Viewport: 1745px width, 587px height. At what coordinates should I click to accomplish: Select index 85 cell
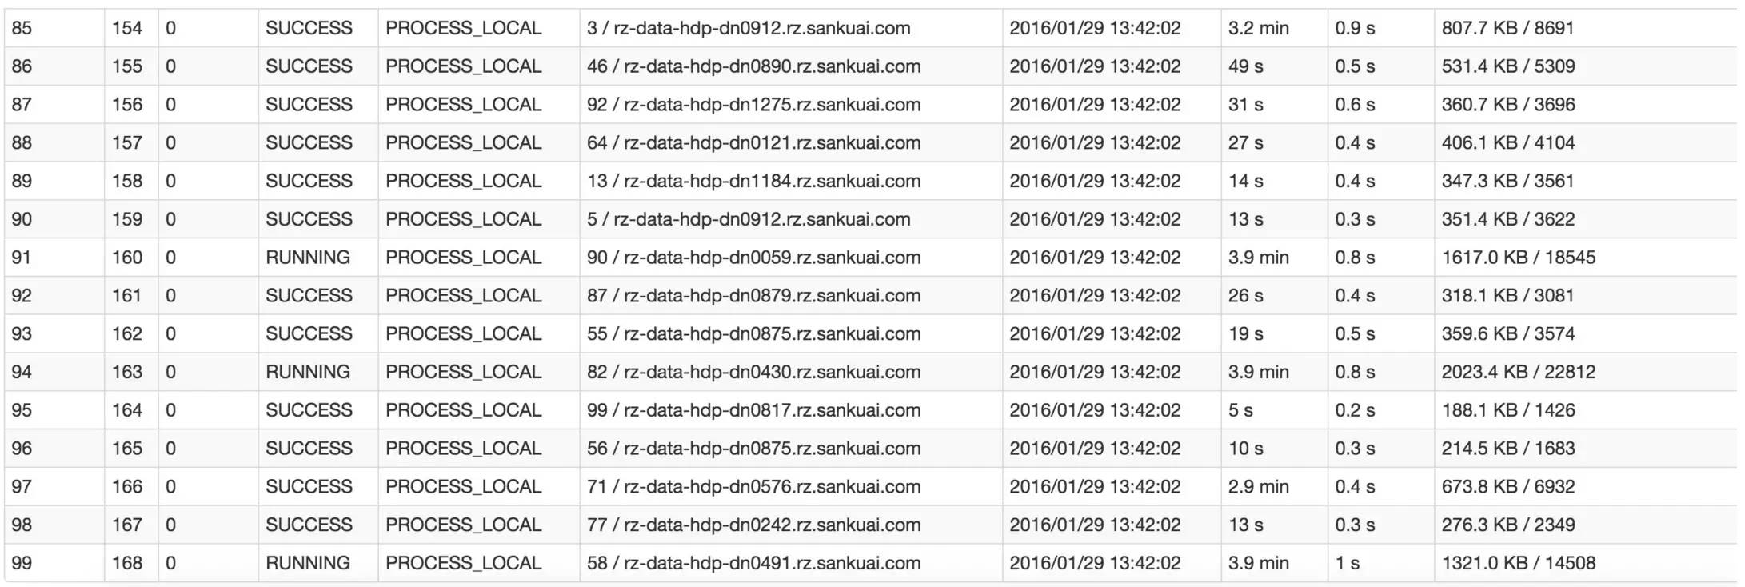54,28
